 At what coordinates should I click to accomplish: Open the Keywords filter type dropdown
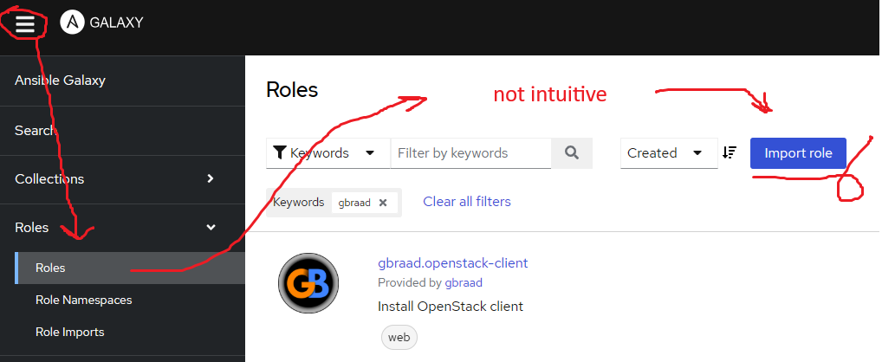[328, 153]
